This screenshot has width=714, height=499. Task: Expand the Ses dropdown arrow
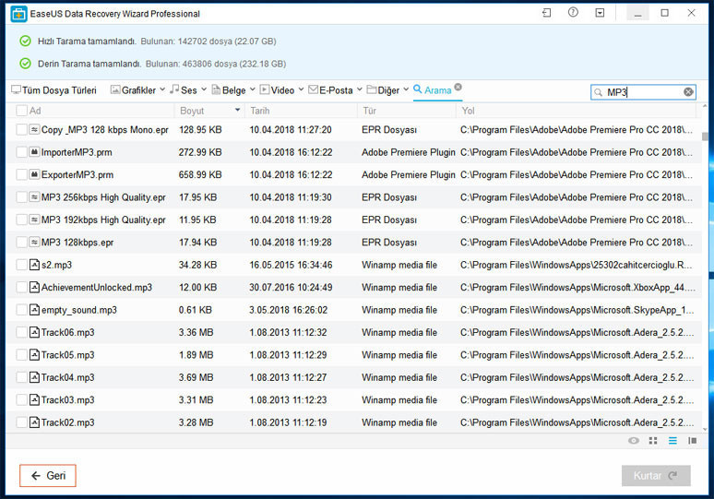tap(204, 89)
